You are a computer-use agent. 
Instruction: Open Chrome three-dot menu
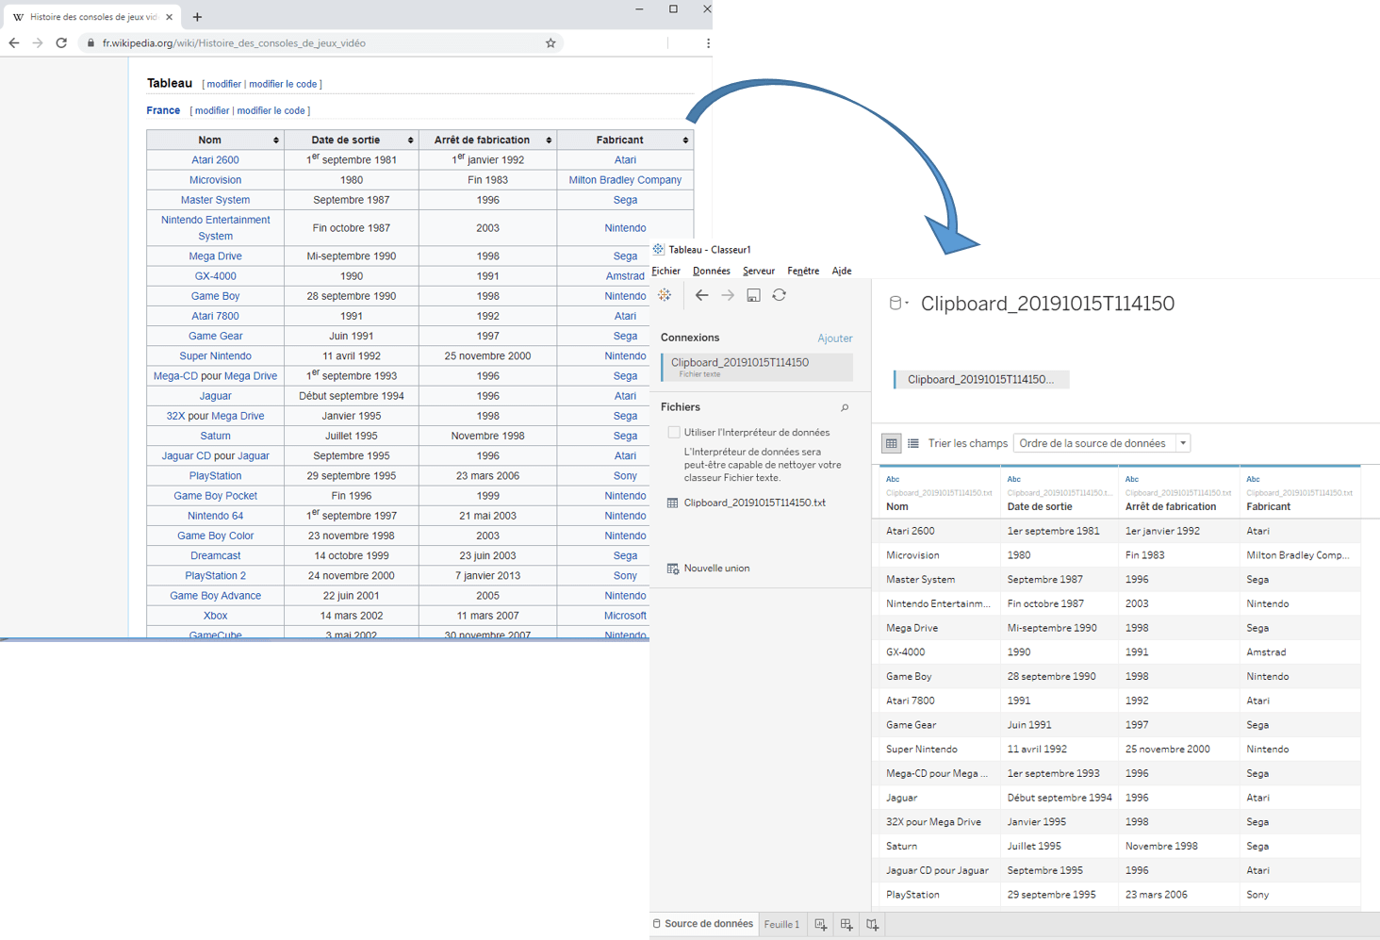708,43
